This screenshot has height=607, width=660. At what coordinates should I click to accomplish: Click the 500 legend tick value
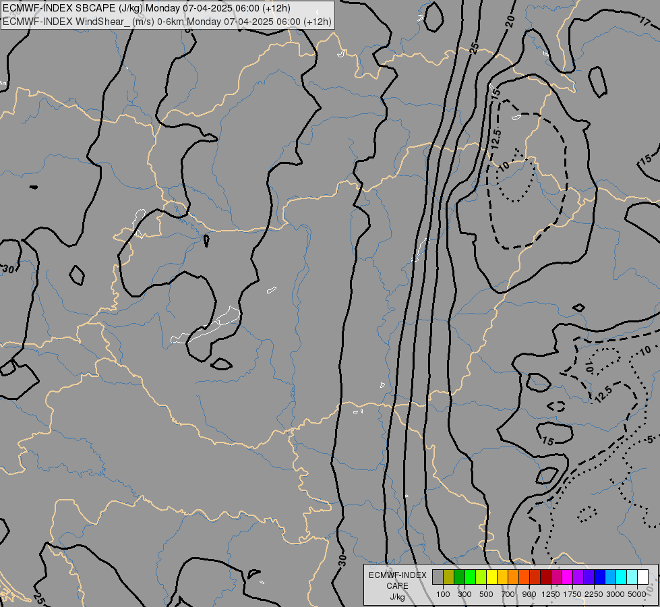click(x=486, y=594)
